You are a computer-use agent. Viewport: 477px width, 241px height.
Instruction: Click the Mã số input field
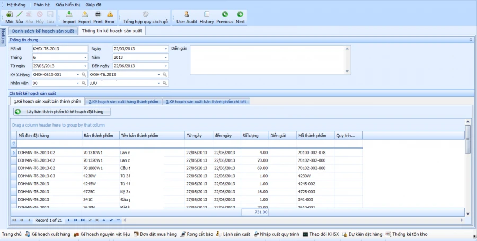pos(60,49)
